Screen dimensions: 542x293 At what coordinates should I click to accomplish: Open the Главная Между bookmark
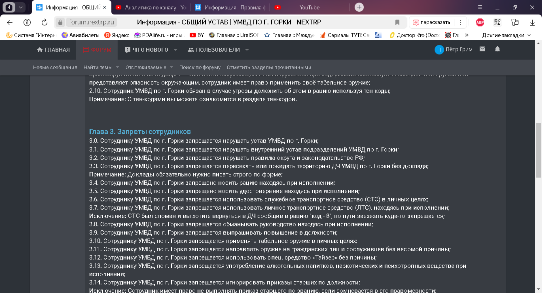289,35
